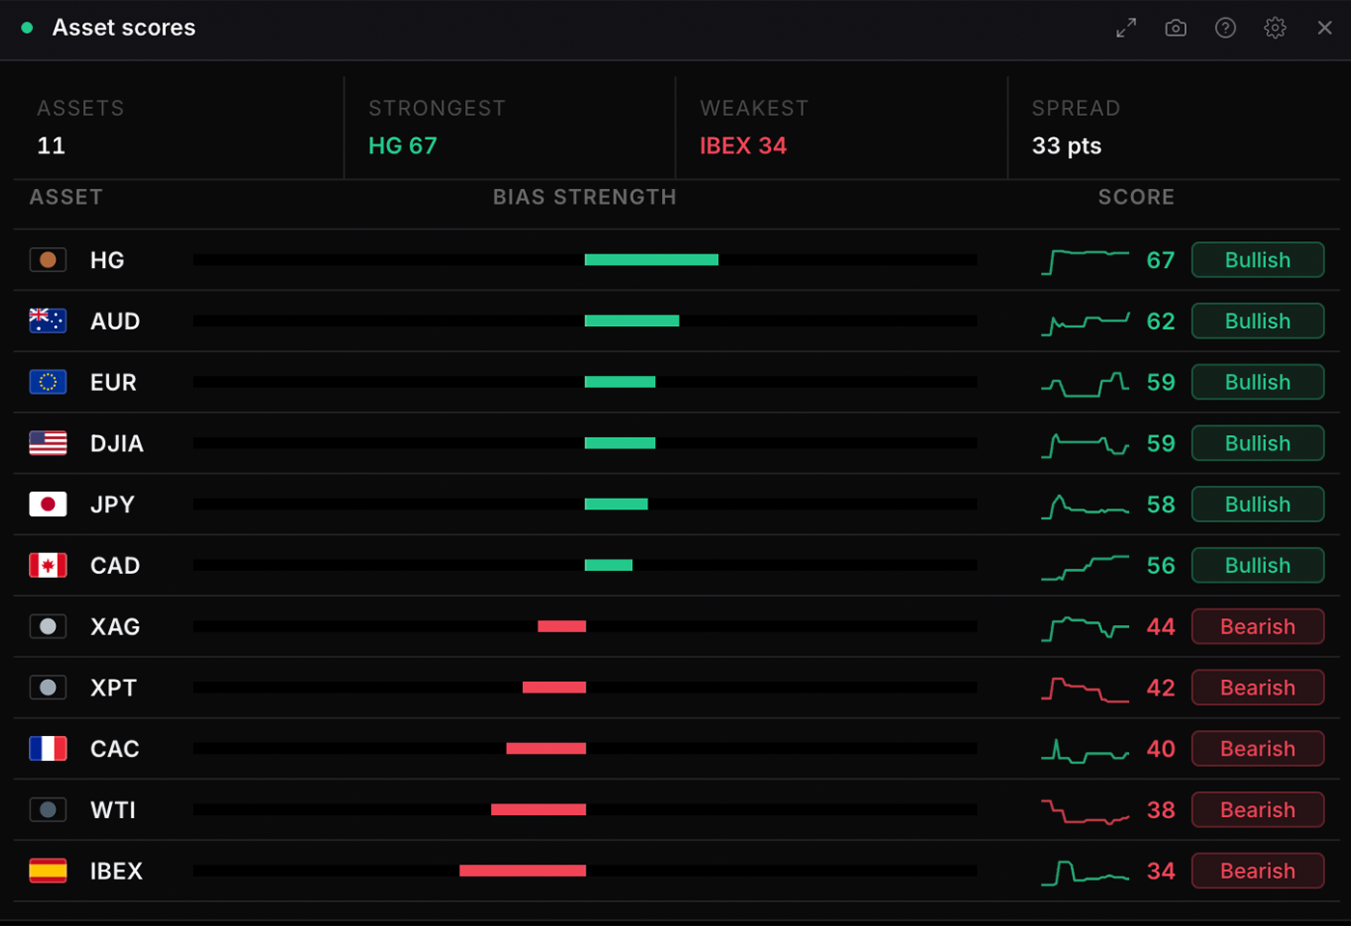Click the score value 56 for CAD
Image resolution: width=1351 pixels, height=926 pixels.
1161,565
